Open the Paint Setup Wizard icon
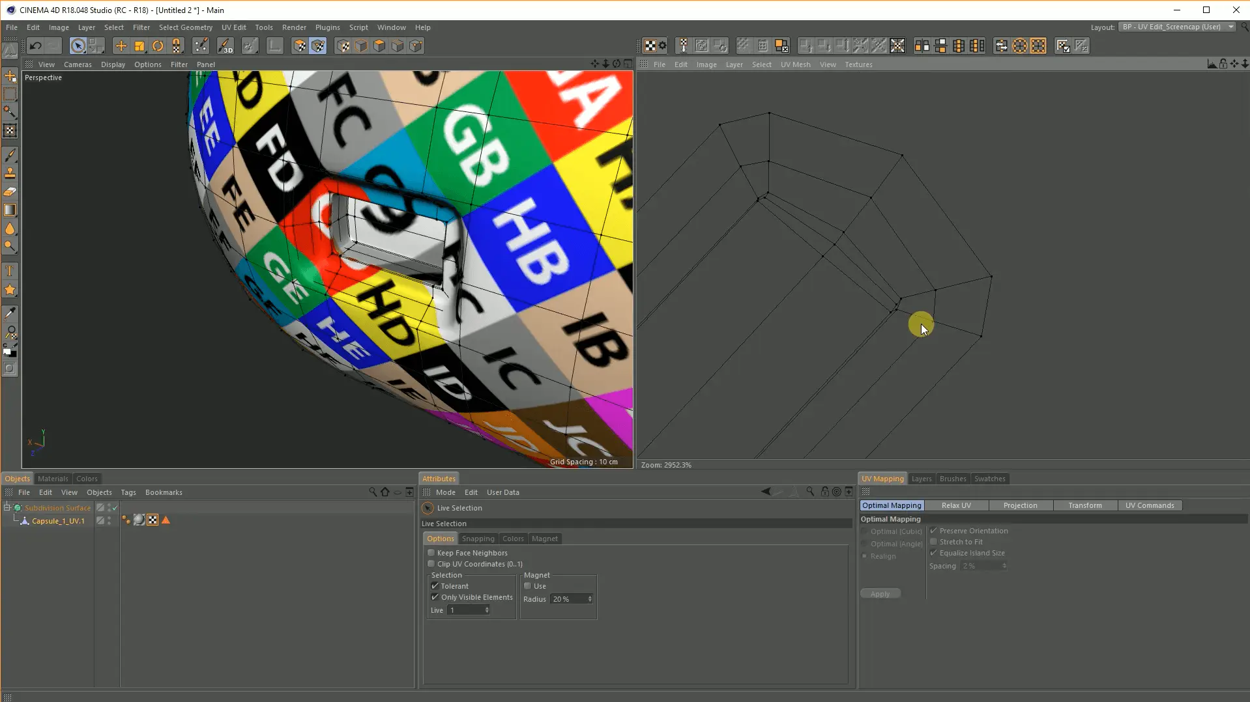The image size is (1250, 702). coord(201,46)
